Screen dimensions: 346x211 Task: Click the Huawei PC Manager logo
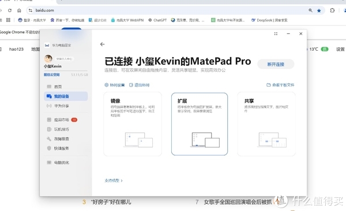coord(47,45)
